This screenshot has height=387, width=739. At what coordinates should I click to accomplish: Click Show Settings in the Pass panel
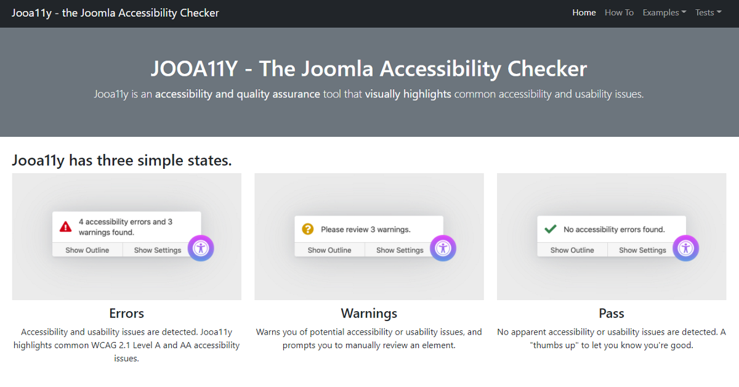tap(642, 250)
